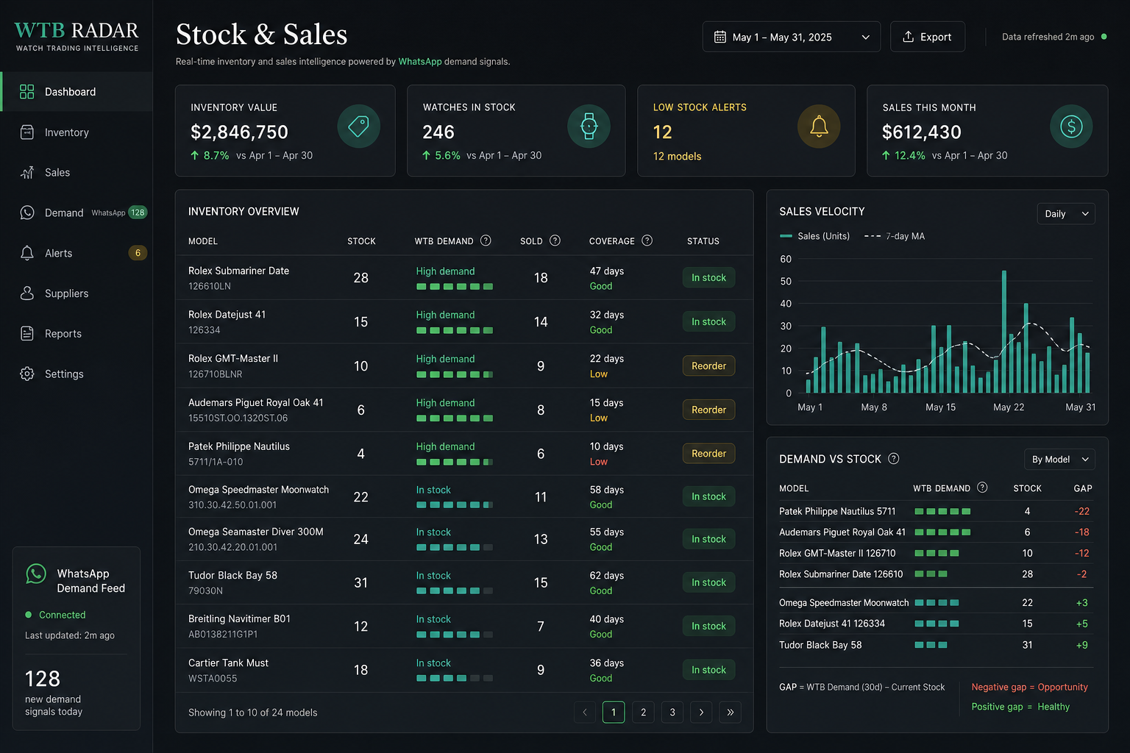The image size is (1130, 753).
Task: Go to next page arrow in pagination
Action: (701, 712)
